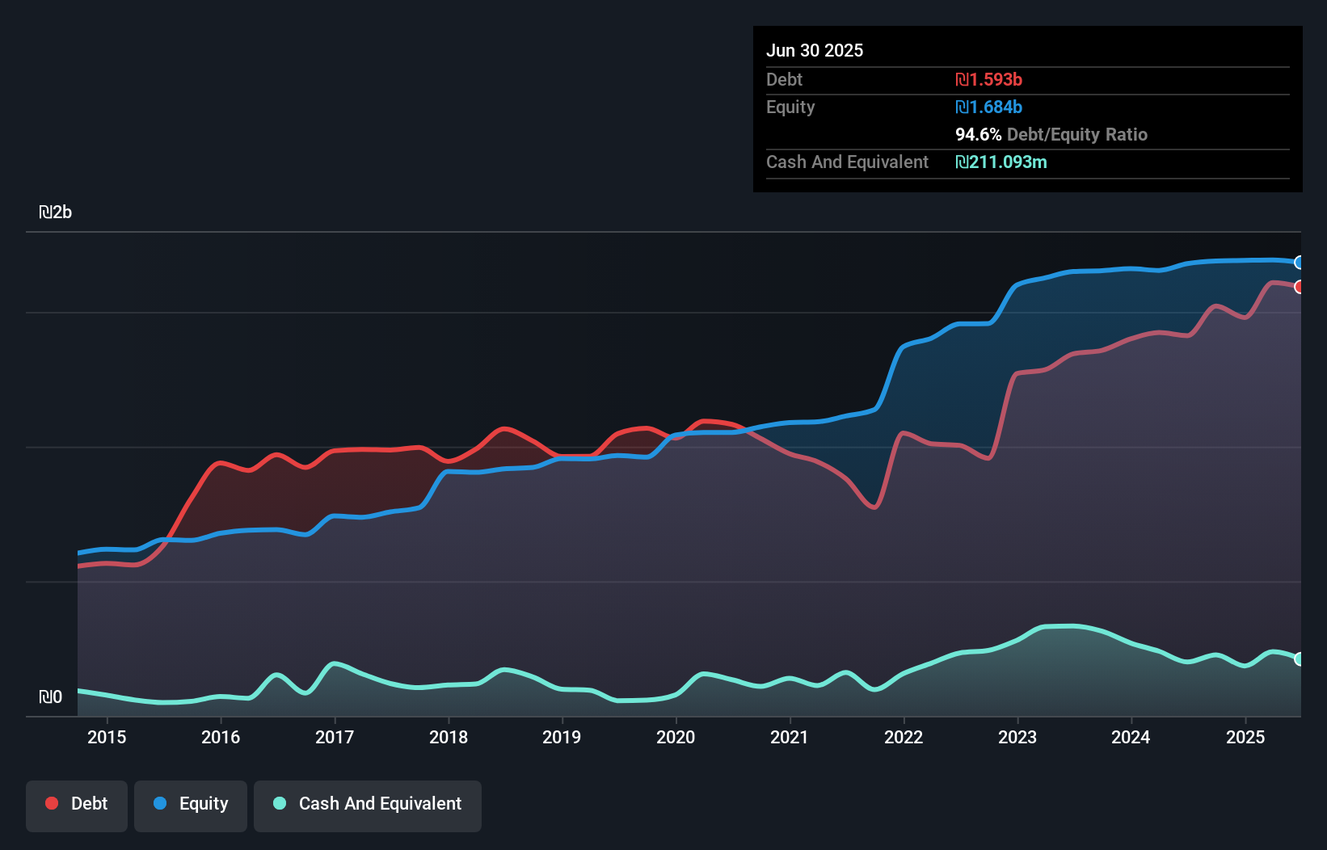Click the ₪1.593b Debt value
Viewport: 1327px width, 850px height.
click(x=989, y=79)
